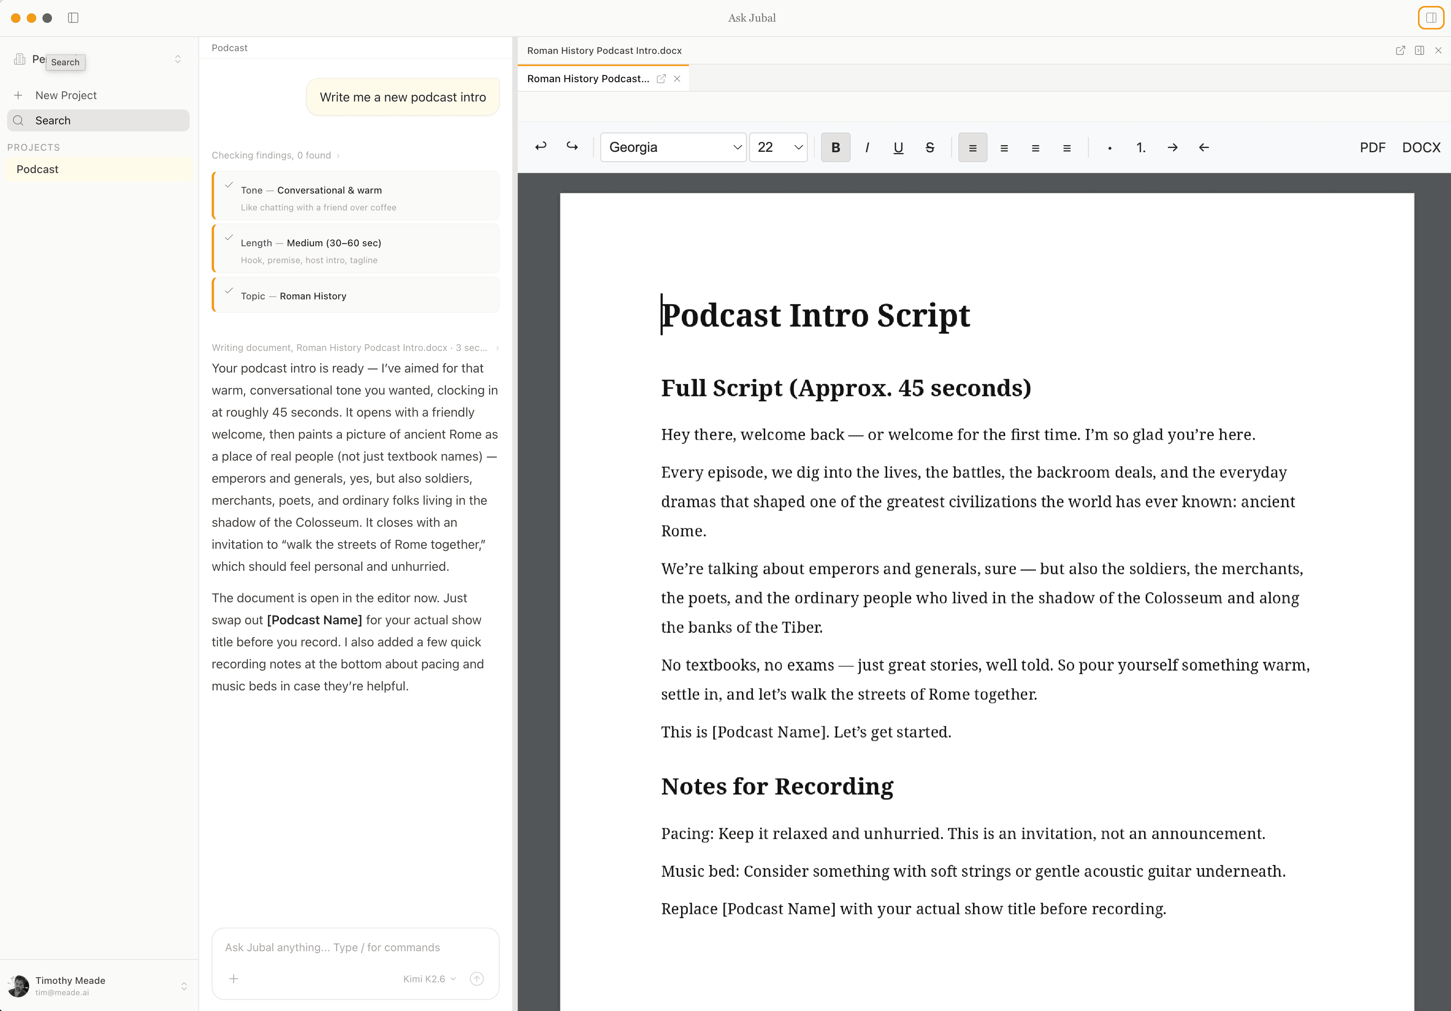Click the plus icon next to New Project
Viewport: 1451px width, 1011px height.
18,96
